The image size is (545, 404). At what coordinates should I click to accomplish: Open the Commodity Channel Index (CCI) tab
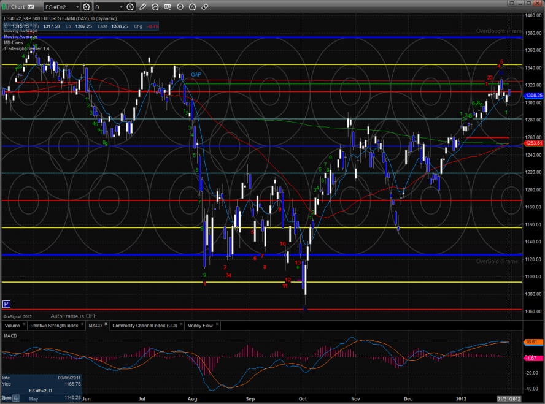pos(145,326)
